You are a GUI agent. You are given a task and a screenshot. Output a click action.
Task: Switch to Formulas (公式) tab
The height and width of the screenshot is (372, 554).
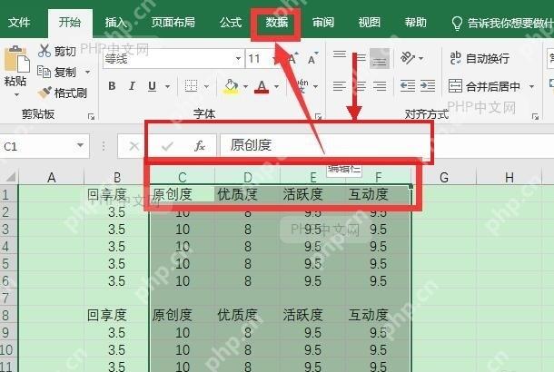[231, 23]
